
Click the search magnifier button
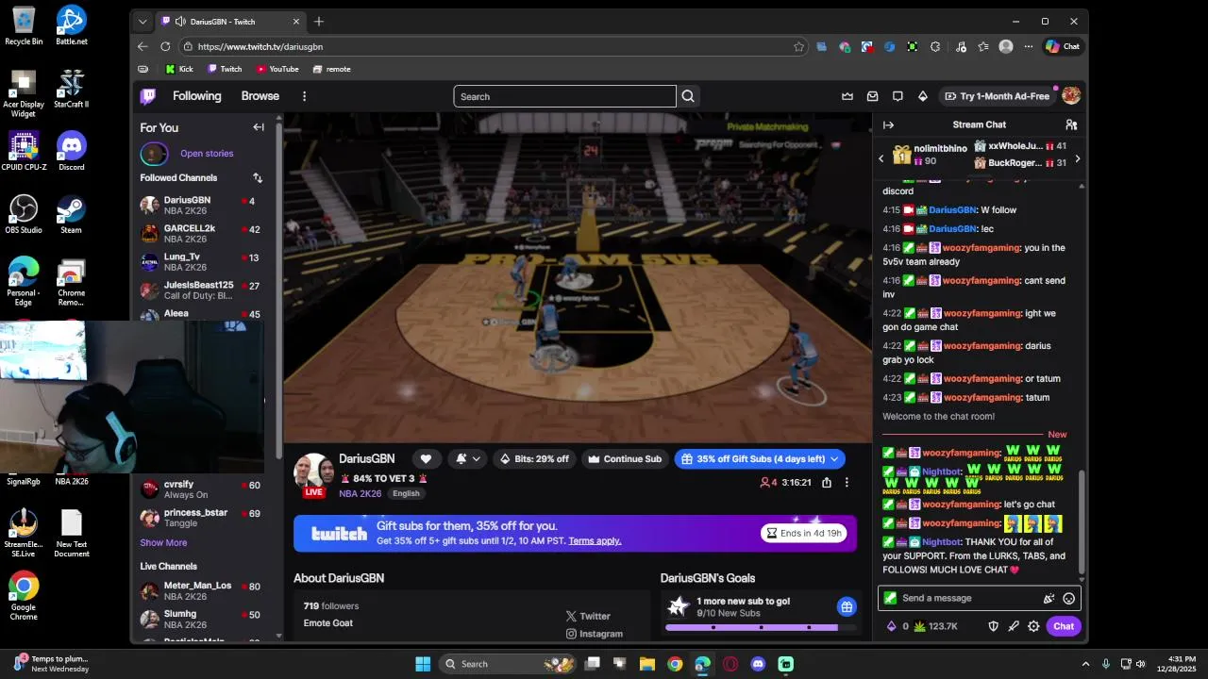click(688, 96)
